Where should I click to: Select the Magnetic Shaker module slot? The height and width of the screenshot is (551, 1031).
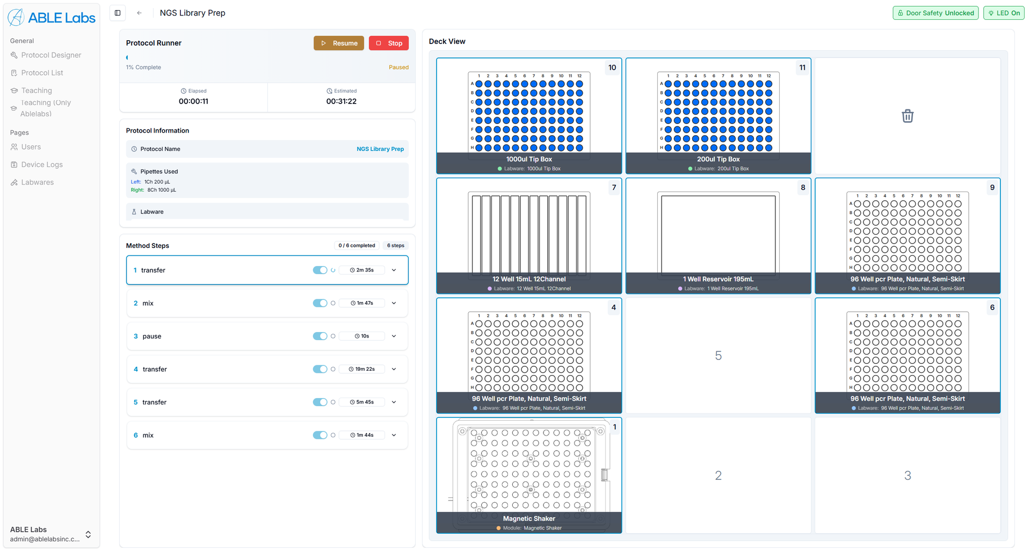(529, 475)
